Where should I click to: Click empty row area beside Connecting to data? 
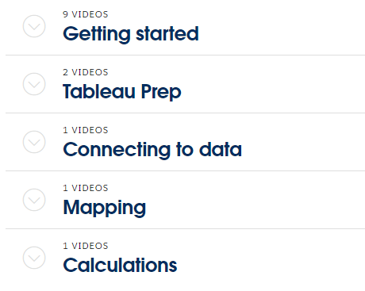pos(304,142)
